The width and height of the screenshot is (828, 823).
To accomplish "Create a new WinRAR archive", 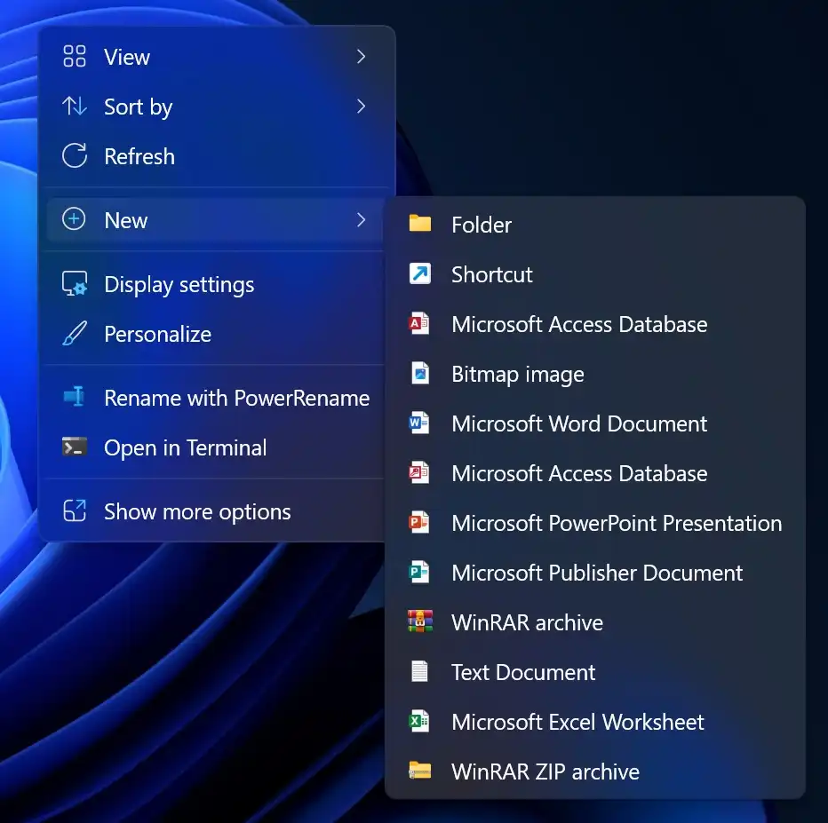I will (595, 622).
